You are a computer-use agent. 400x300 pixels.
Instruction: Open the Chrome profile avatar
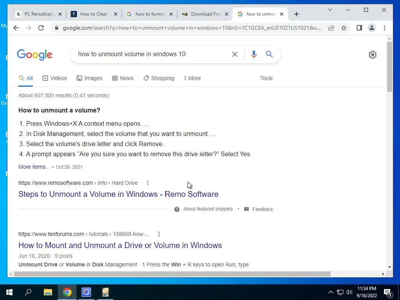coord(372,28)
